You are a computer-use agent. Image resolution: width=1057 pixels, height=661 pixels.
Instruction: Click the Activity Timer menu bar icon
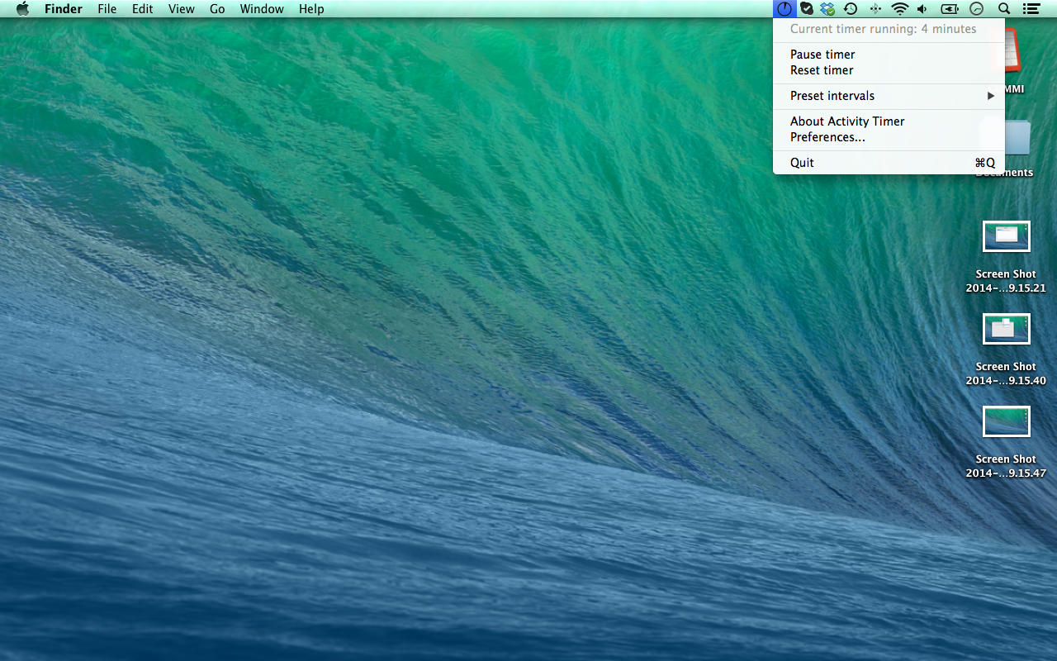click(x=784, y=9)
